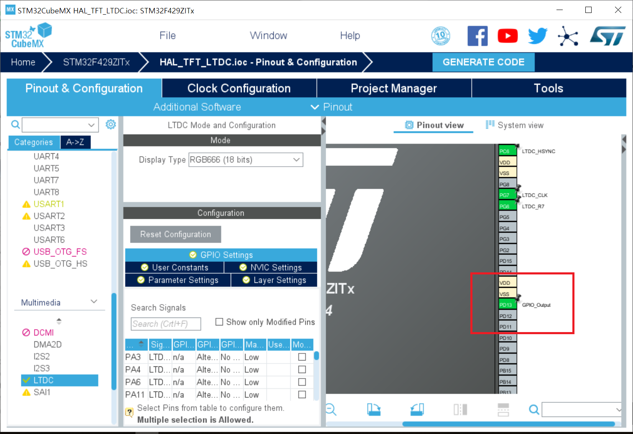
Task: Switch to Clock Configuration tab
Action: click(x=239, y=88)
